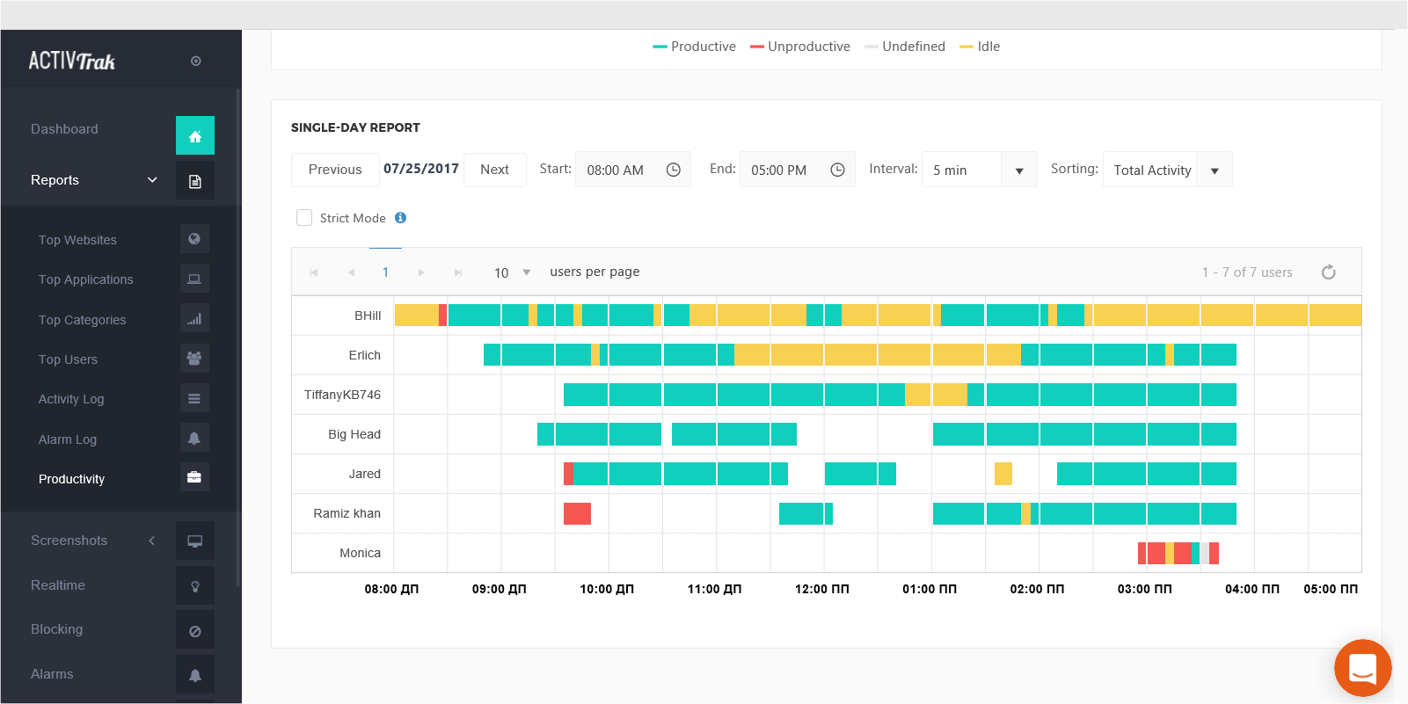Click the Screenshots monitor icon
1408x704 pixels.
tap(195, 541)
